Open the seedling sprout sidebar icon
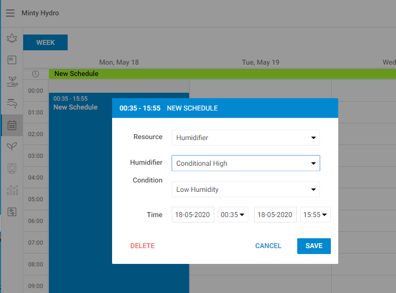 (12, 146)
